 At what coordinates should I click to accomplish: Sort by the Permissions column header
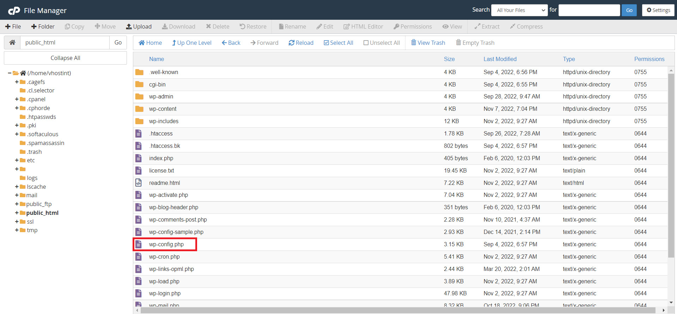pos(649,59)
